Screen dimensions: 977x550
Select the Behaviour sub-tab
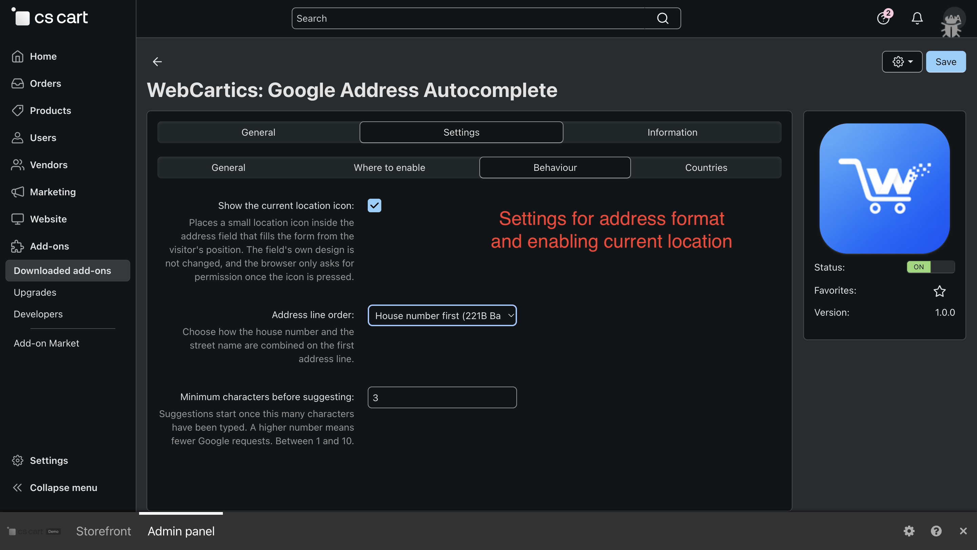(555, 167)
